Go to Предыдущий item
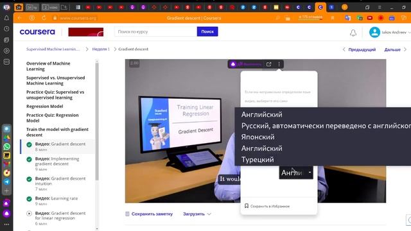Image resolution: width=411 pixels, height=231 pixels. pyautogui.click(x=359, y=49)
